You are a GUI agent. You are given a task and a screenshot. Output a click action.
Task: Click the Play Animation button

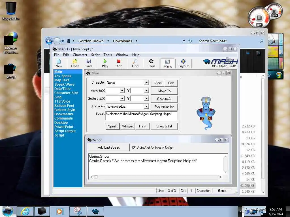pyautogui.click(x=165, y=107)
